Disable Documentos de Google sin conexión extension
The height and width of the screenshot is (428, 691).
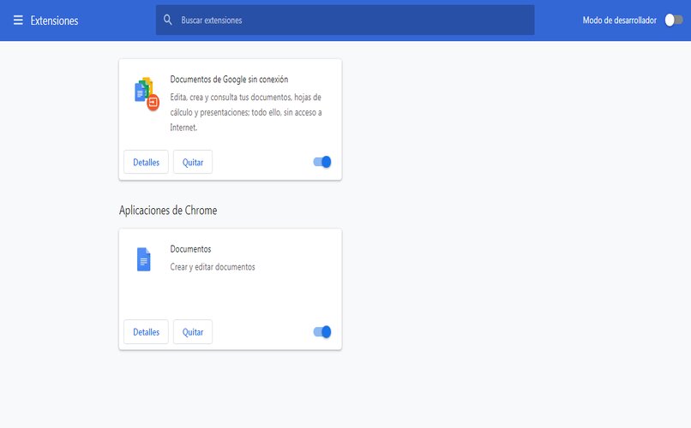coord(322,162)
